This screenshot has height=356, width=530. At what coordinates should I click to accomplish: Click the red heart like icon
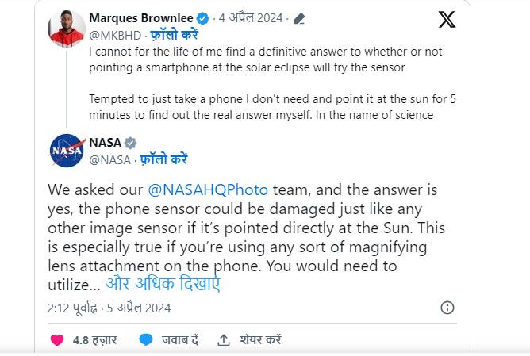(57, 339)
